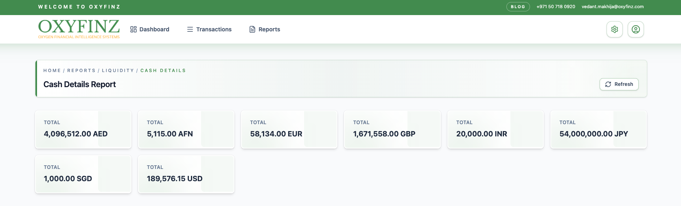Select REPORTS in the breadcrumb trail
The height and width of the screenshot is (206, 681).
(x=81, y=70)
